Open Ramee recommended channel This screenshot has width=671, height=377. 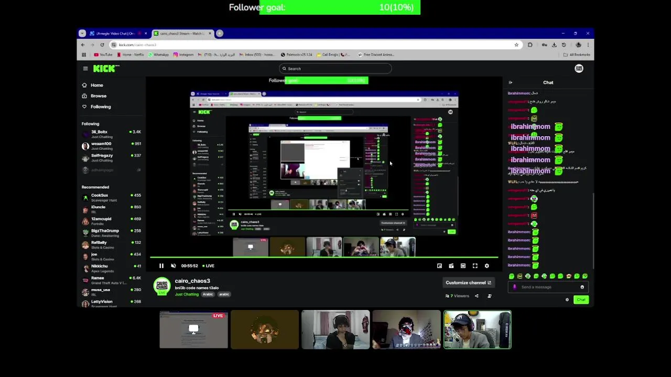111,280
